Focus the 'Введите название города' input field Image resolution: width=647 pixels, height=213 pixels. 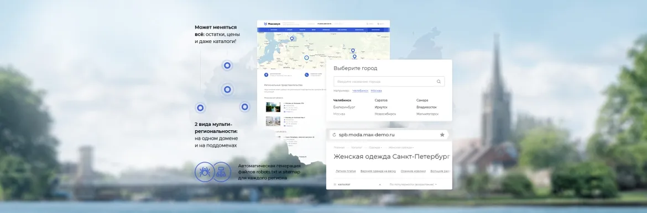pos(389,82)
